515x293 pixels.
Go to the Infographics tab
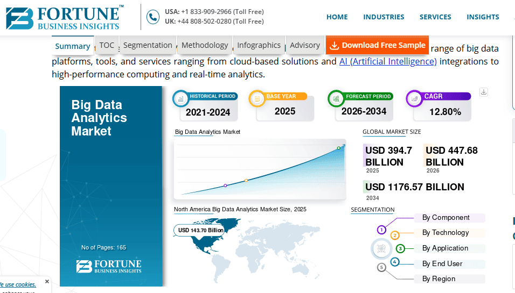(x=259, y=45)
